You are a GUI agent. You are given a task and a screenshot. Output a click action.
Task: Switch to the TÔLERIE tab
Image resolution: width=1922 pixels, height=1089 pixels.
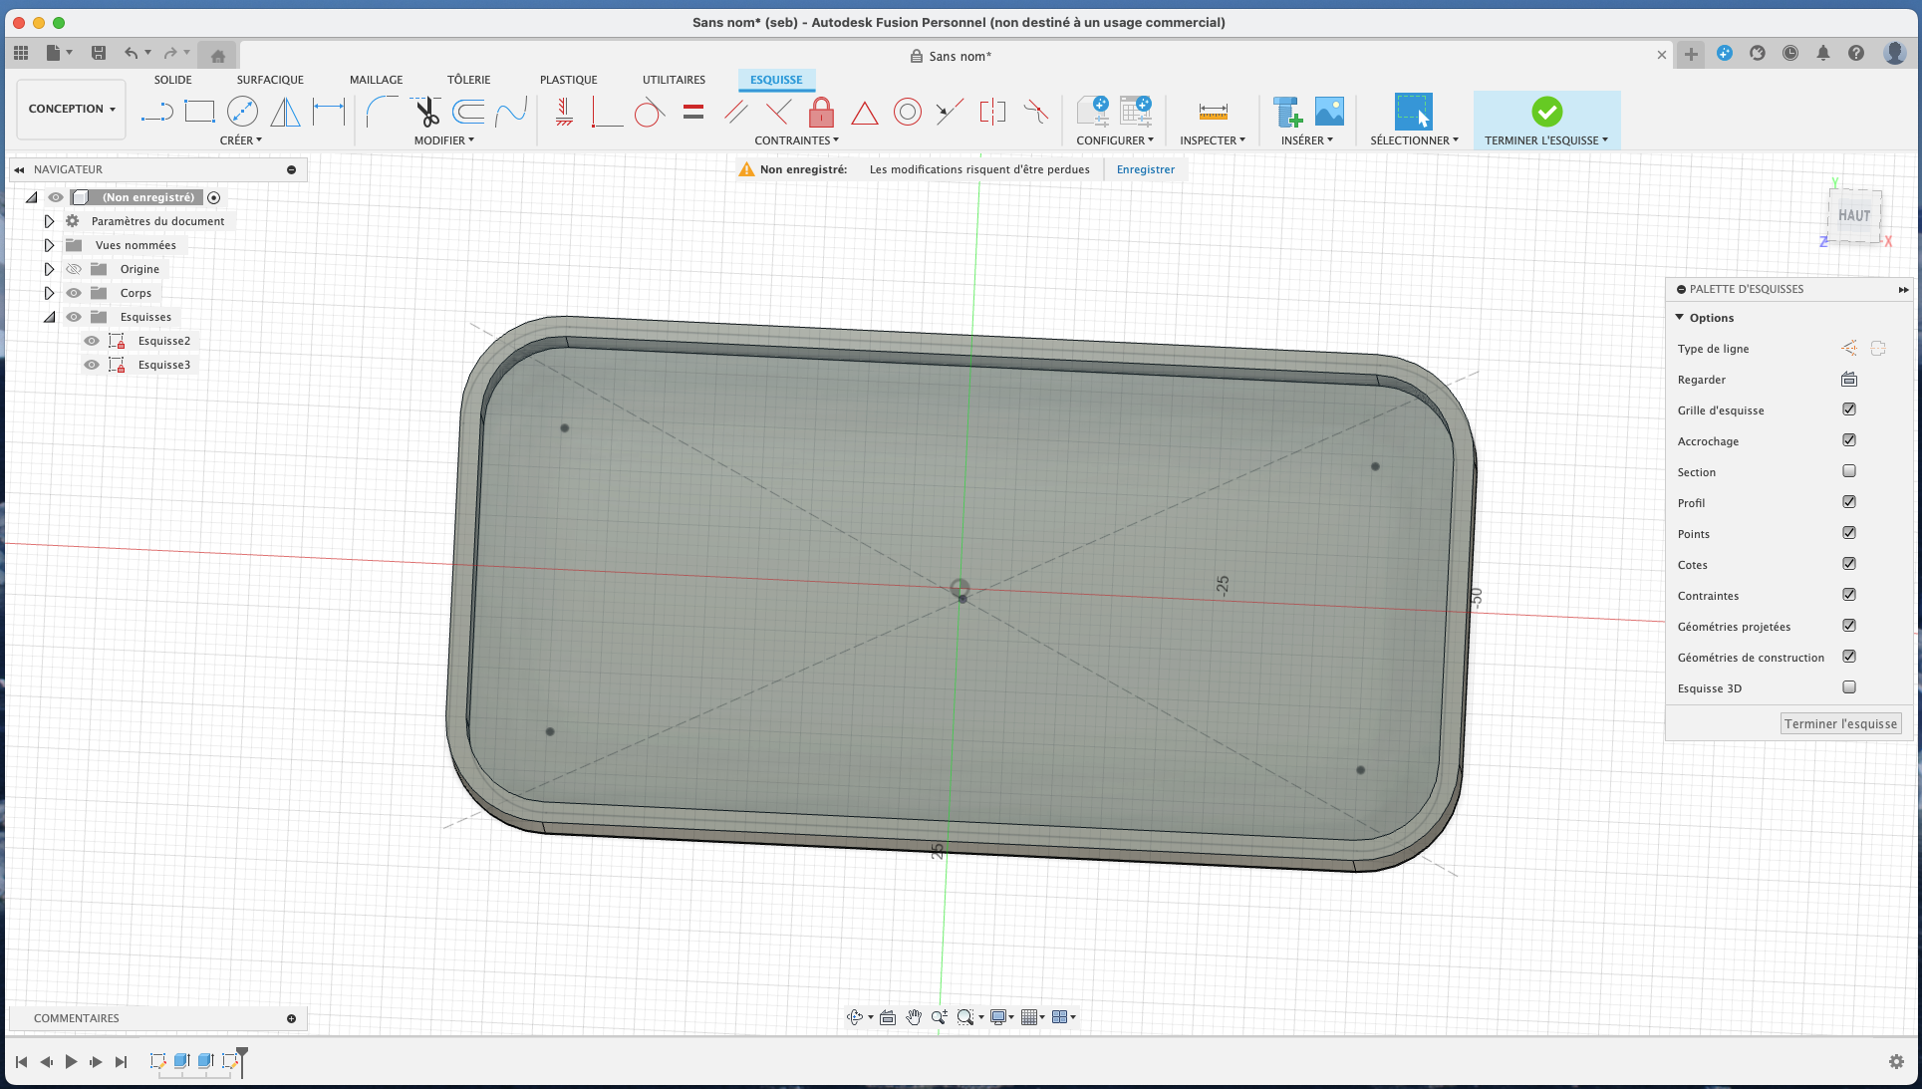coord(469,80)
